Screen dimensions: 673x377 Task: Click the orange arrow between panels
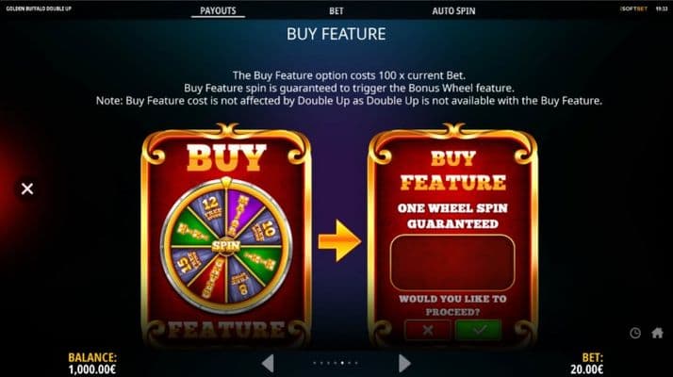339,241
